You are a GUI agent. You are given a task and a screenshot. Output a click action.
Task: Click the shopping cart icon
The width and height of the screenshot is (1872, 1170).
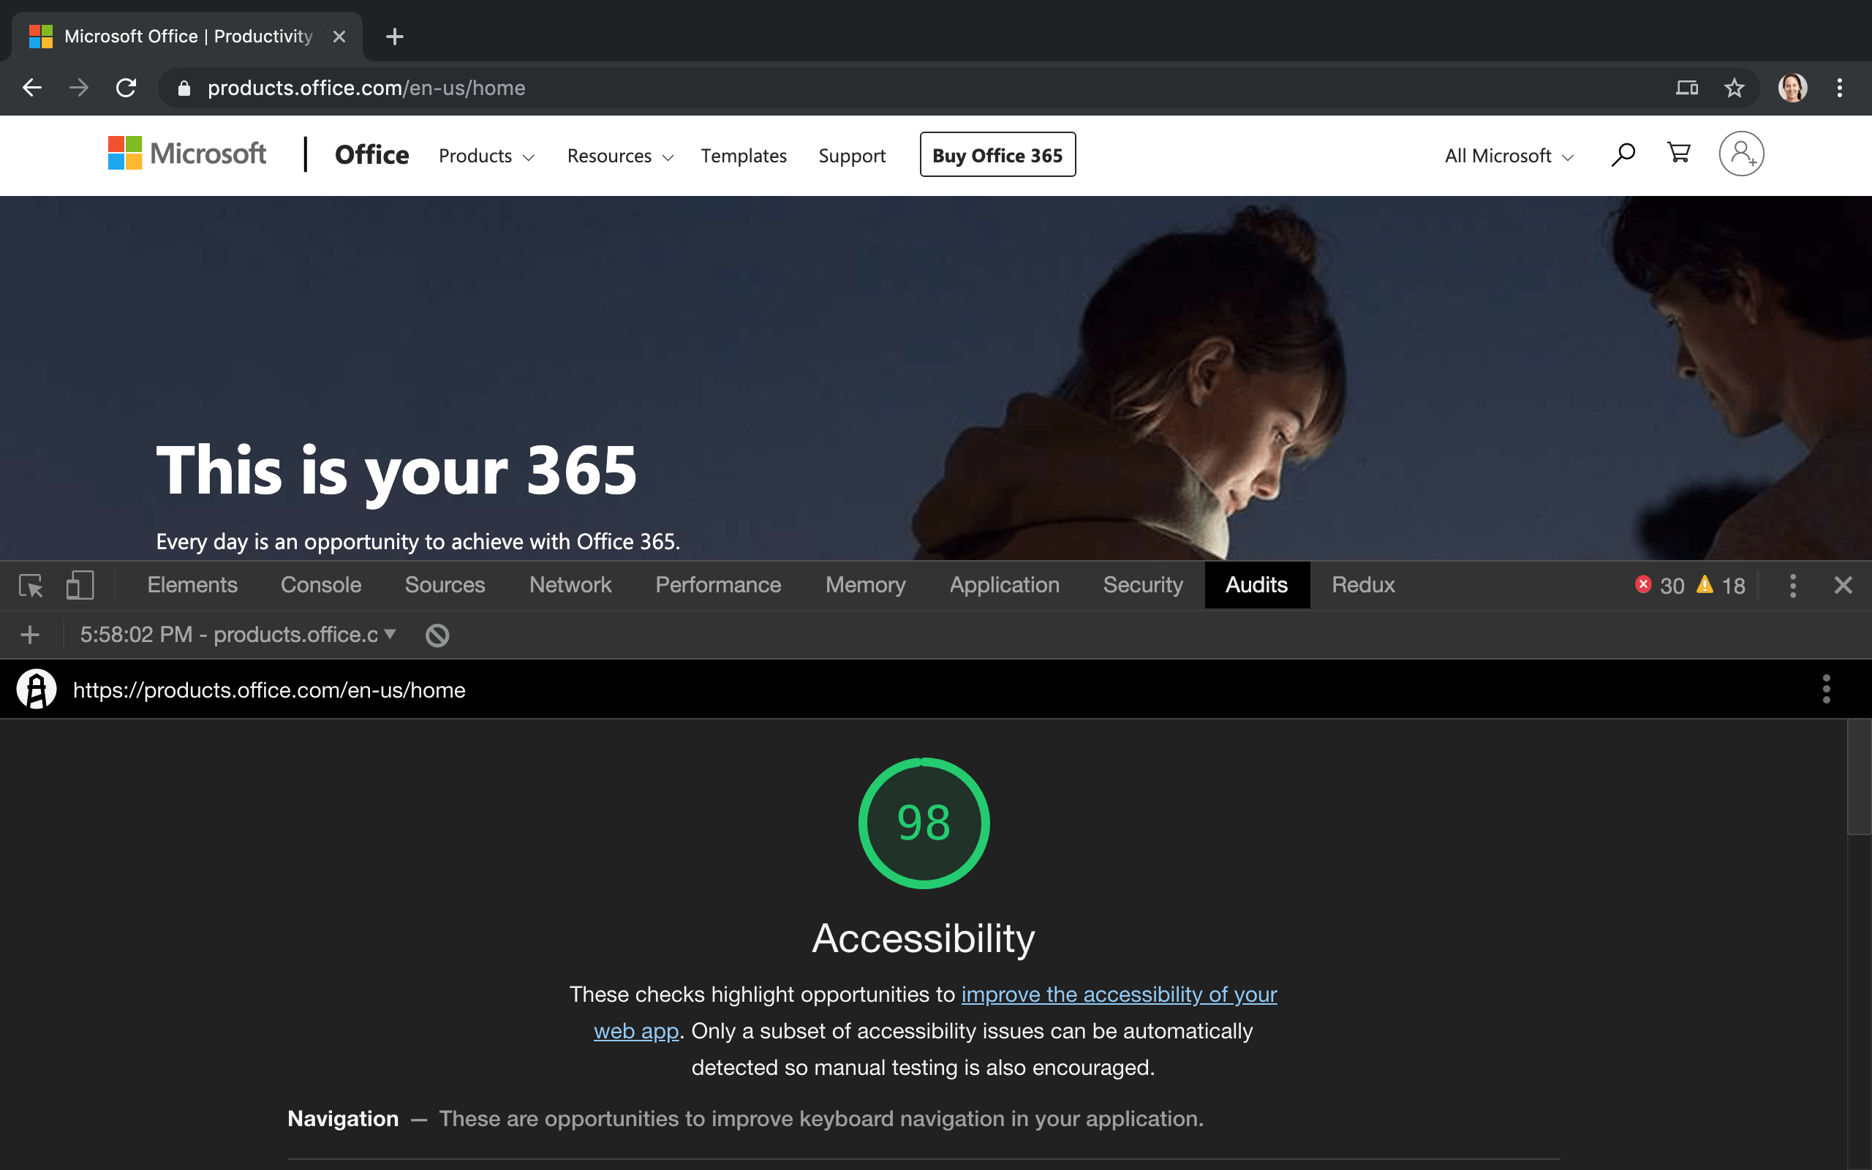tap(1679, 152)
